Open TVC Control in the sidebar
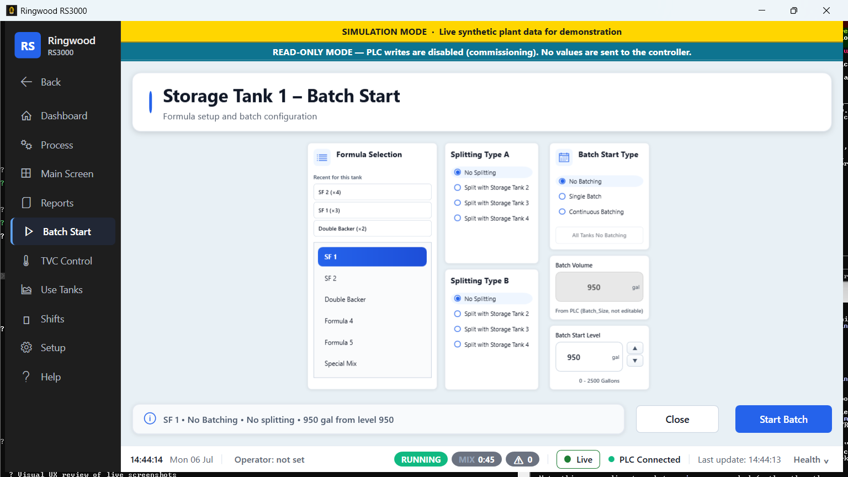 63,261
